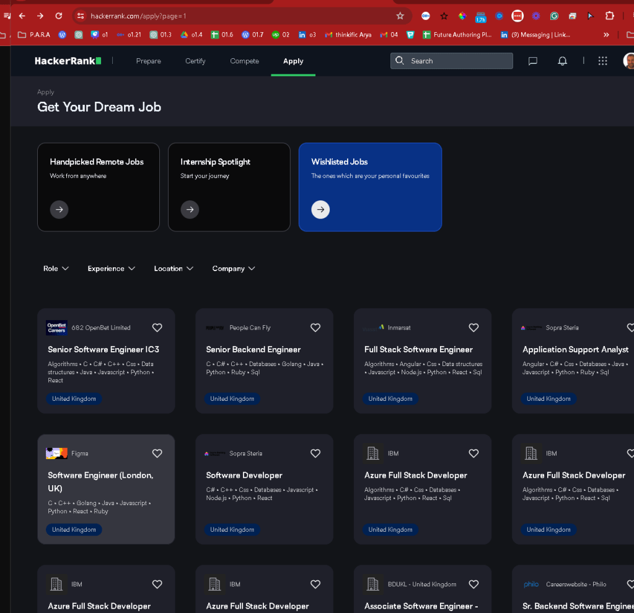634x613 pixels.
Task: Go back in browser history
Action: (22, 16)
